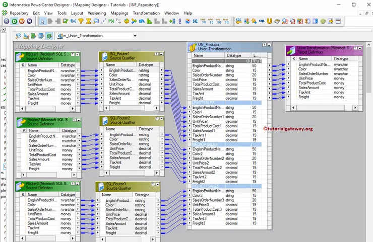Screen dimensions: 373x242
Task: Iconize the Router2 source definition box
Action: tap(79, 120)
